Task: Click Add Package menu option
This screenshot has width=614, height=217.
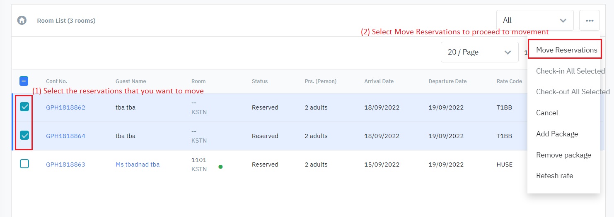Action: point(557,134)
